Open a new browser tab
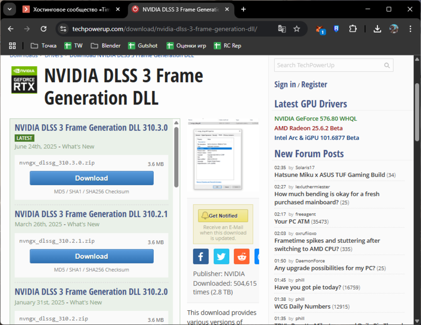The width and height of the screenshot is (421, 325). 243,10
